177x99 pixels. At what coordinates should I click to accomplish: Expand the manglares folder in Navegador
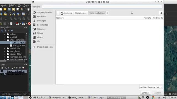point(5,51)
